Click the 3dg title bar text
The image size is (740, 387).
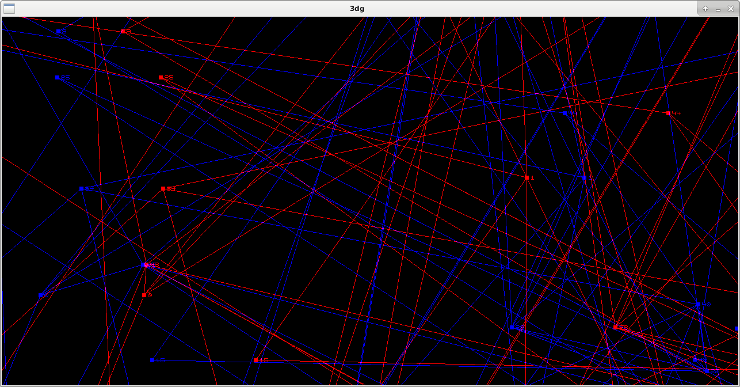point(357,9)
